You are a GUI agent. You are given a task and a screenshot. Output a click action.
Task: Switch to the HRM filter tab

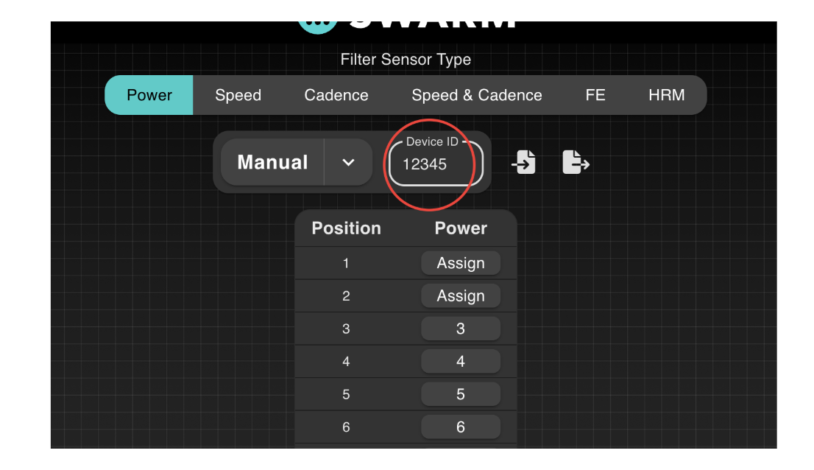click(x=666, y=95)
